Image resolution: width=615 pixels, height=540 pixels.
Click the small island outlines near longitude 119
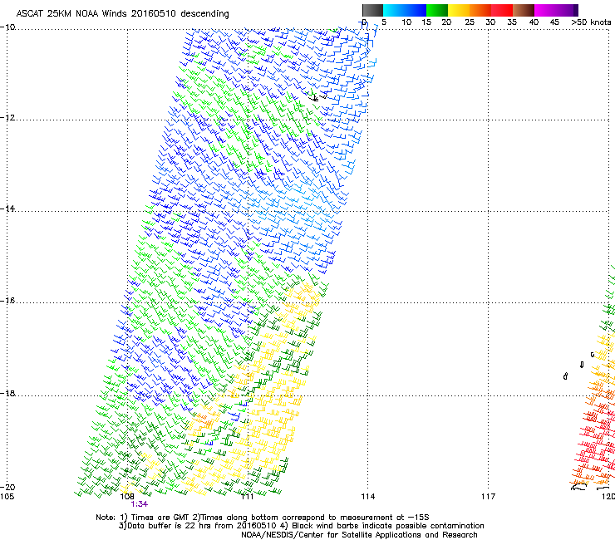click(579, 366)
